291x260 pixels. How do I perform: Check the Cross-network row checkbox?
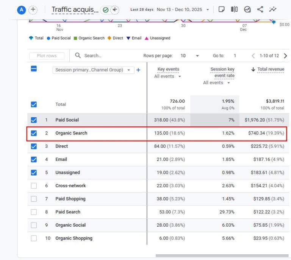click(x=34, y=186)
